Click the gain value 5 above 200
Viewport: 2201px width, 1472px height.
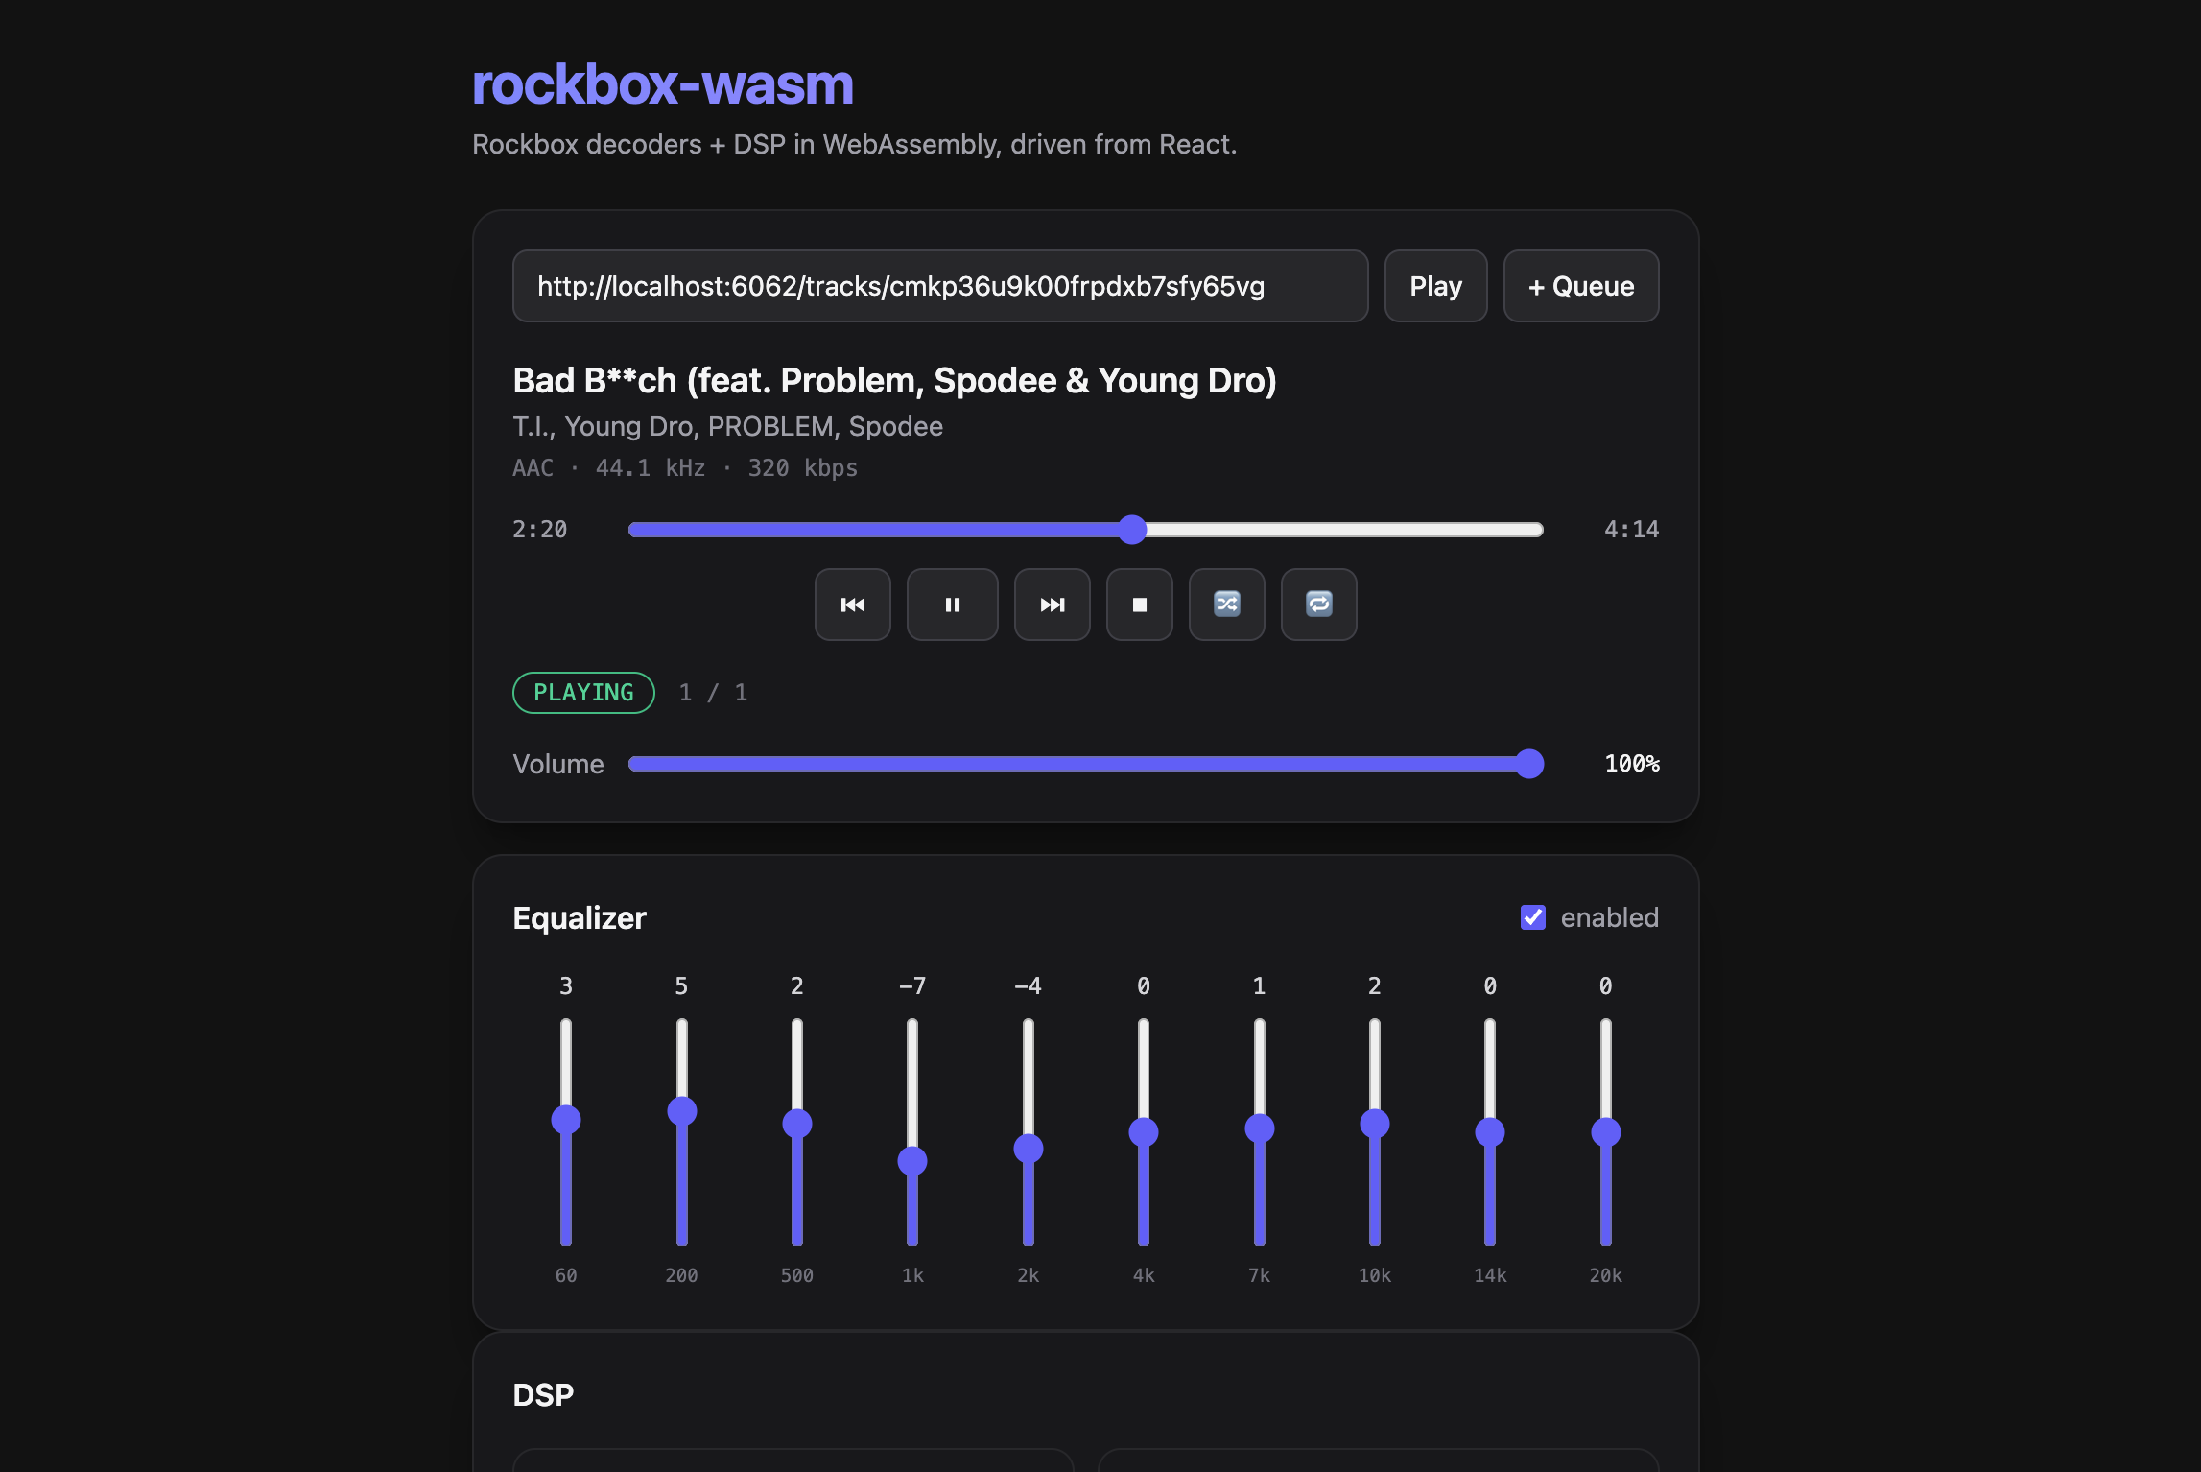(681, 985)
